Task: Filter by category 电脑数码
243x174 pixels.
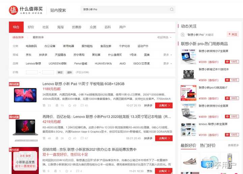Action: click(31, 46)
